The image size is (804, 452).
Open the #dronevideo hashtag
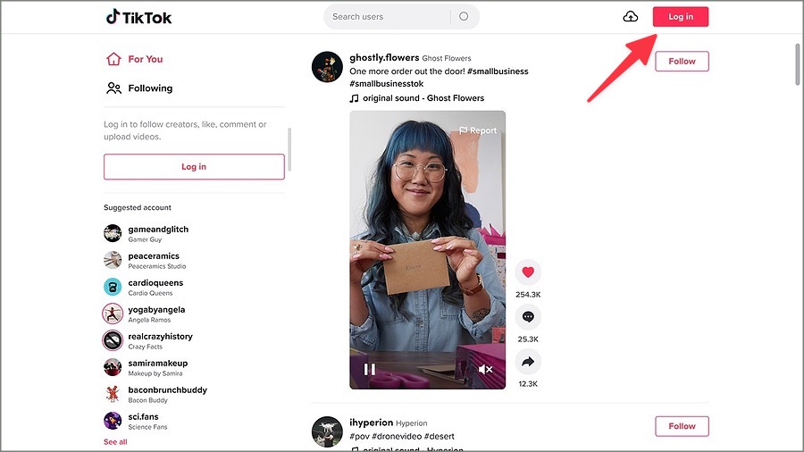(x=397, y=437)
